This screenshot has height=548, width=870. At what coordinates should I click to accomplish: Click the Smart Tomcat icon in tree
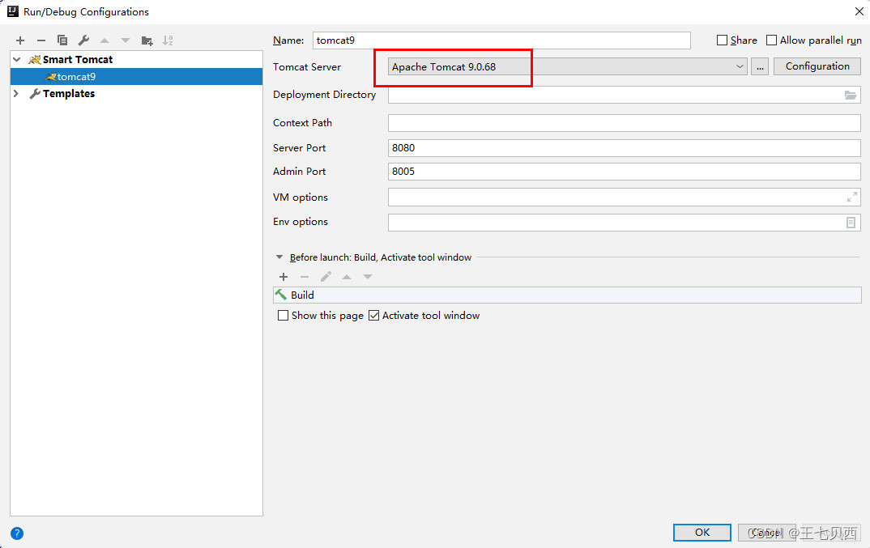[34, 59]
